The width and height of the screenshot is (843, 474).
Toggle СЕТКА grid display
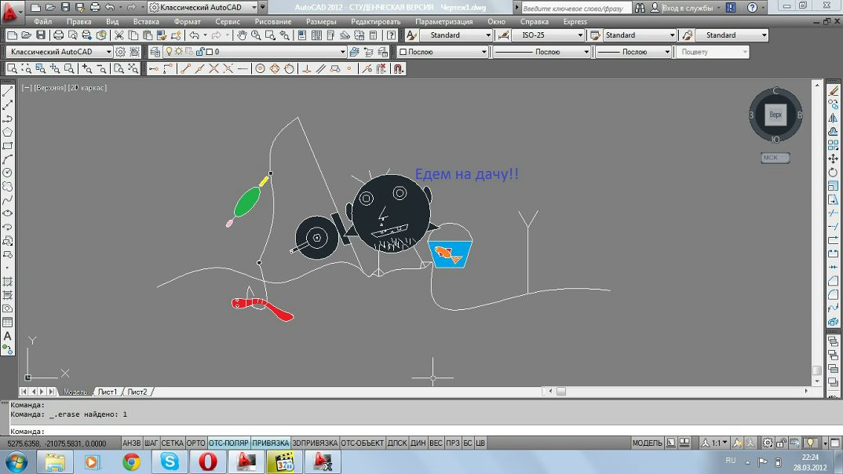click(x=172, y=443)
